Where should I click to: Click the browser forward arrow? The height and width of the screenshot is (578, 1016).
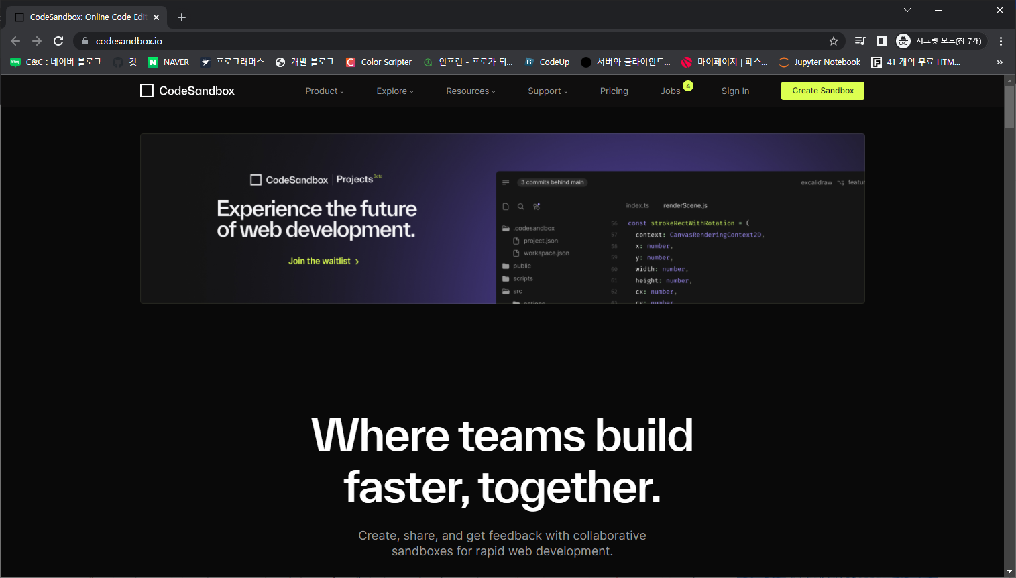click(37, 41)
